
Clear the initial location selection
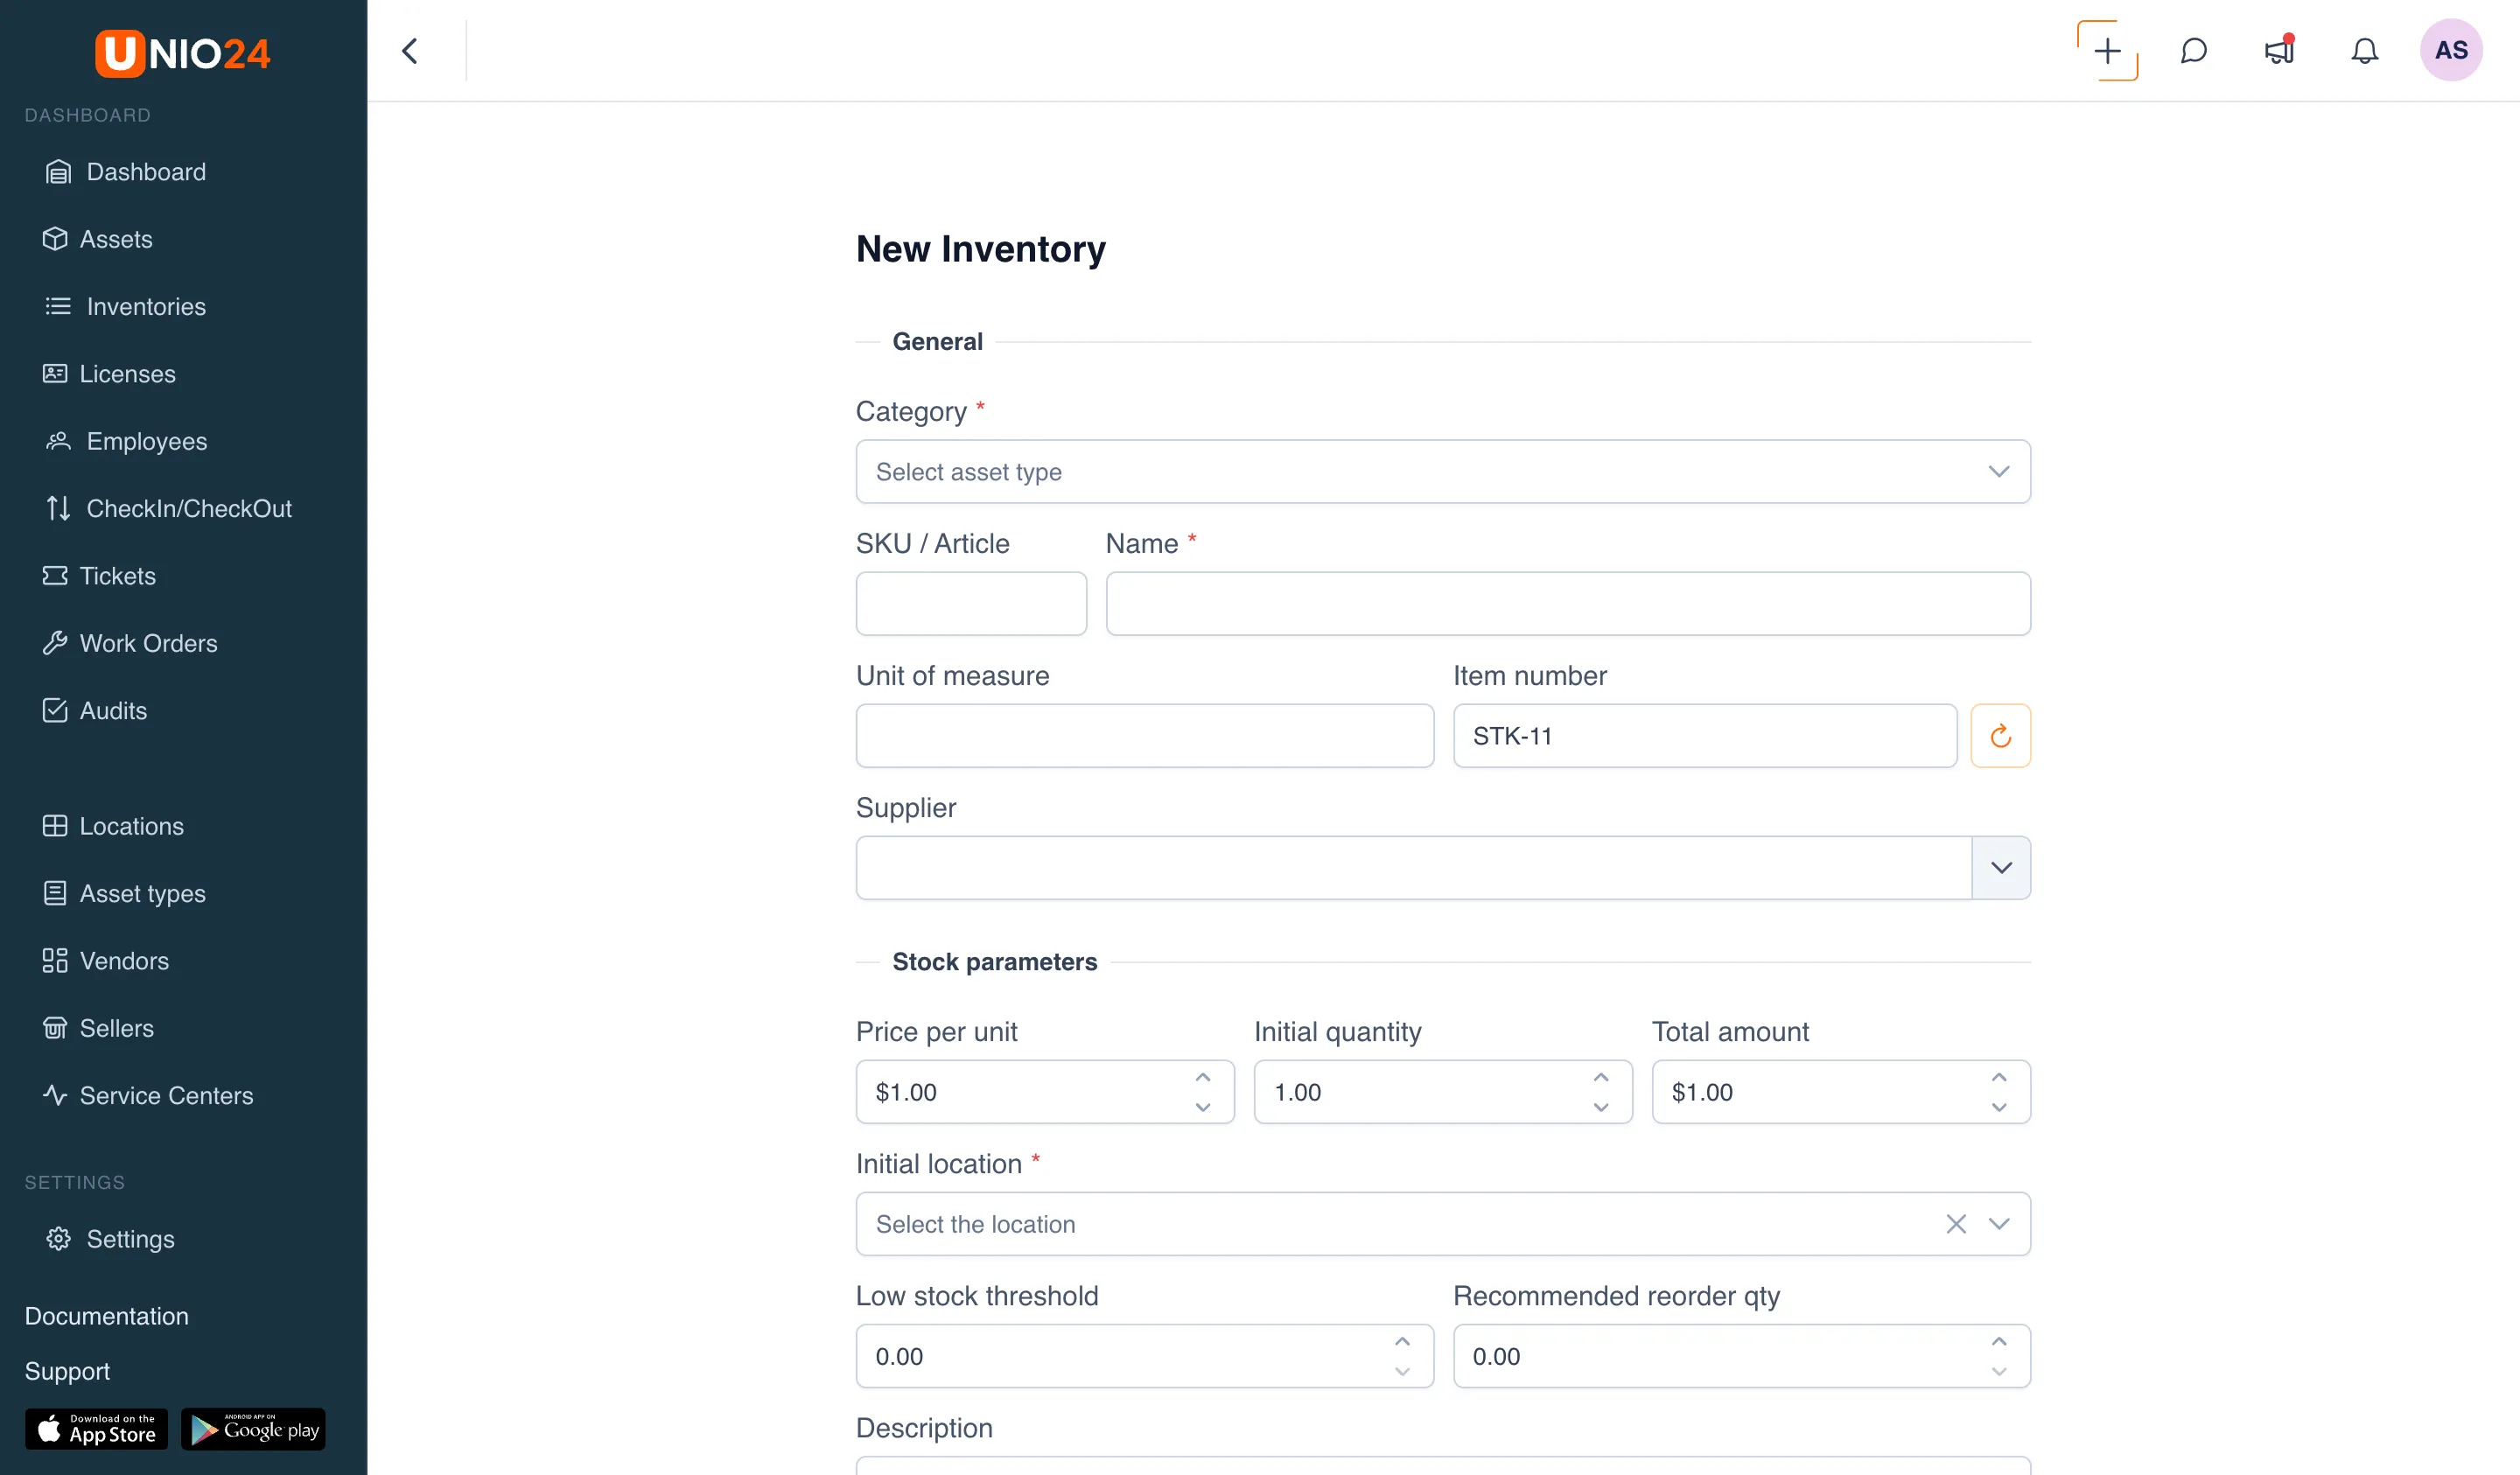point(1955,1224)
